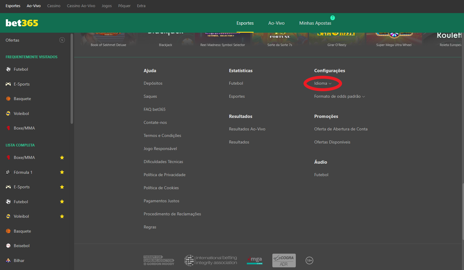Viewport: 464px width, 270px height.
Task: Open the Blackjack game thumbnail
Action: (166, 40)
